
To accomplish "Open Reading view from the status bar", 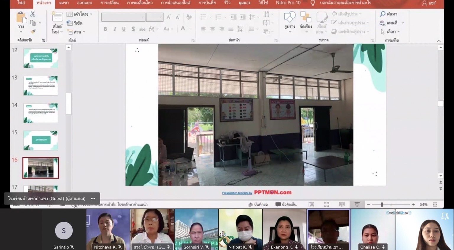I will pos(342,205).
